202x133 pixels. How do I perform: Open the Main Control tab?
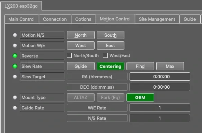[x=21, y=19]
